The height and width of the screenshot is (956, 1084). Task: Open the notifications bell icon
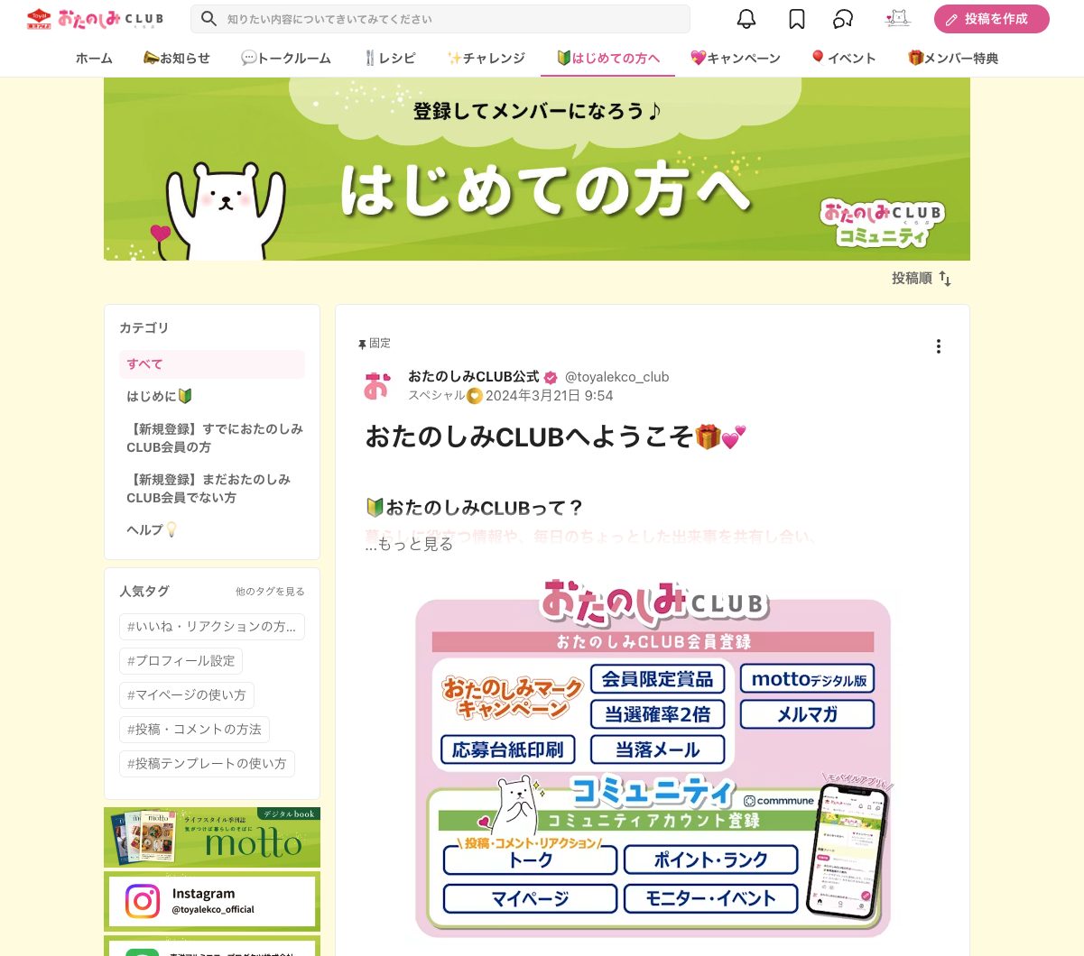click(746, 19)
